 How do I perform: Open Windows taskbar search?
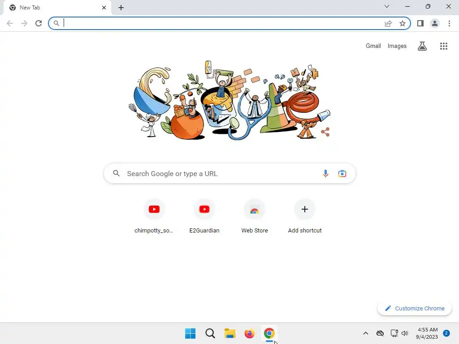210,333
